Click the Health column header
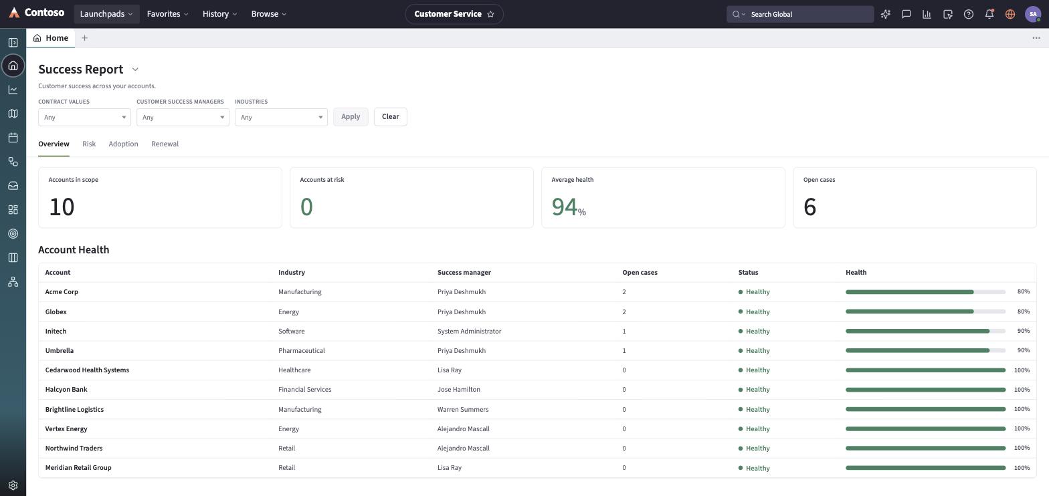This screenshot has height=496, width=1049. click(856, 273)
